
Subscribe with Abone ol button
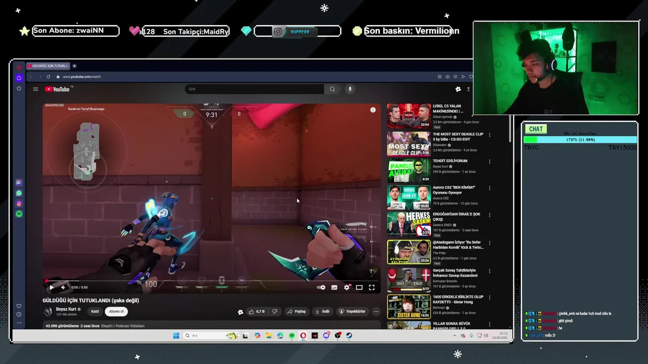(116, 311)
